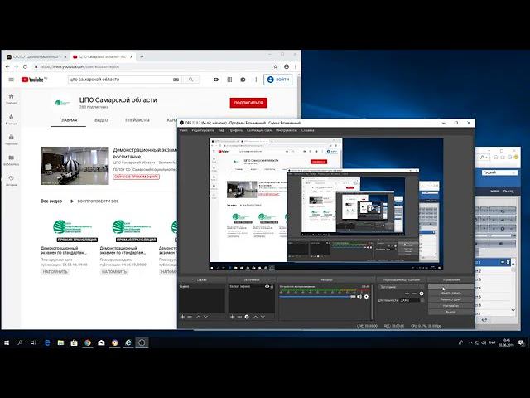The width and height of the screenshot is (530, 398).
Task: Click the YouTube search field
Action: (120, 80)
